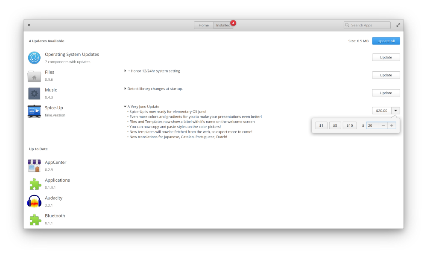Click the Applications puzzle piece icon
The width and height of the screenshot is (427, 256).
point(35,183)
